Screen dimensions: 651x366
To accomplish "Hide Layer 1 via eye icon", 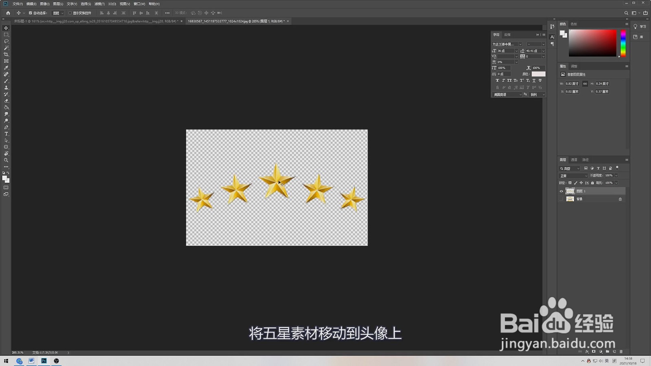I will [x=561, y=191].
